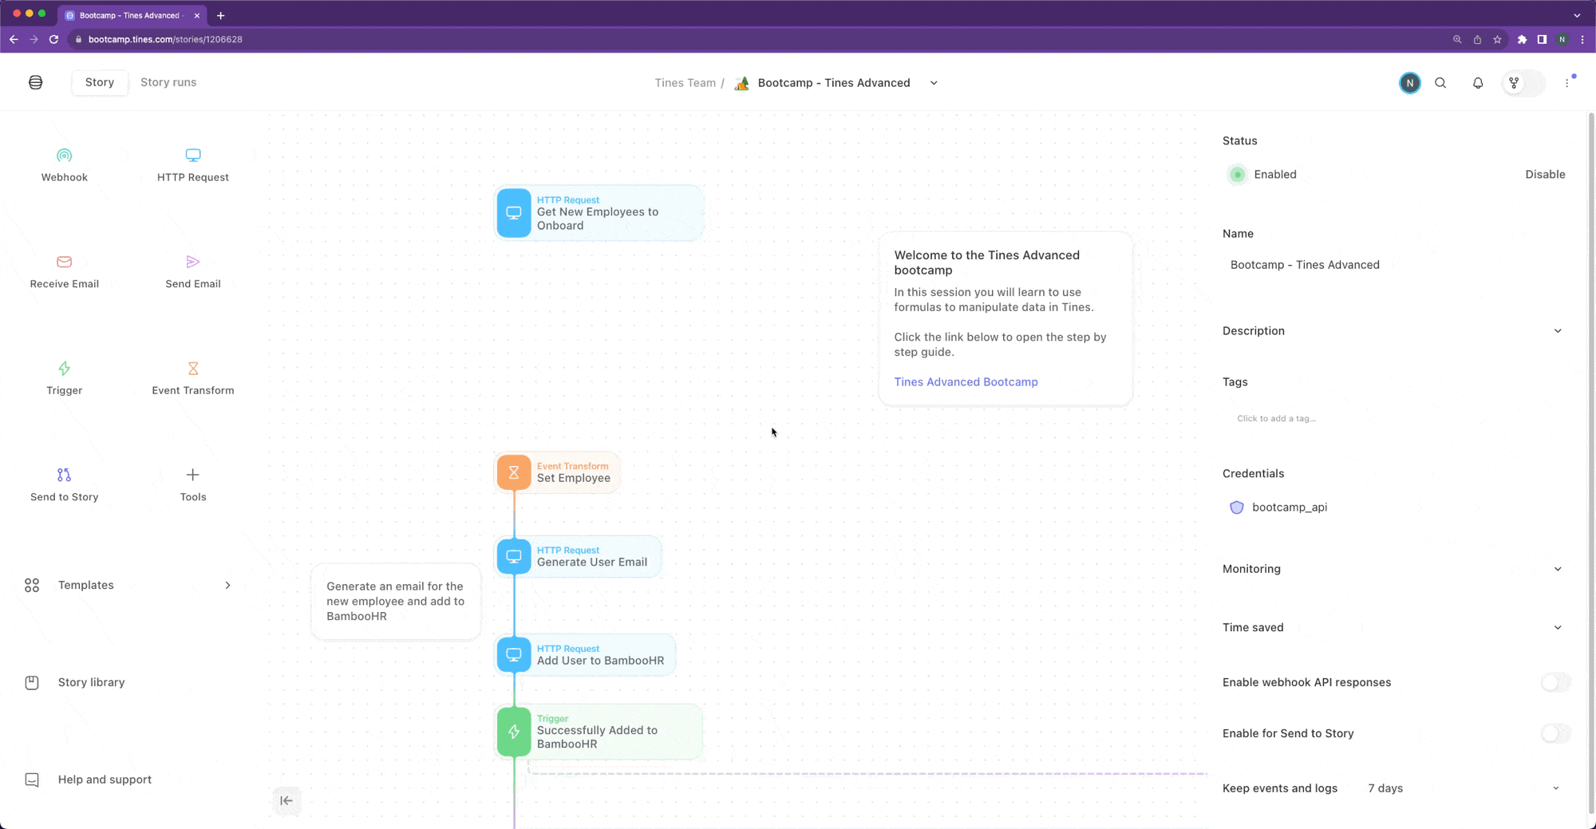Click the browser address bar URL
Image resolution: width=1596 pixels, height=829 pixels.
point(165,39)
